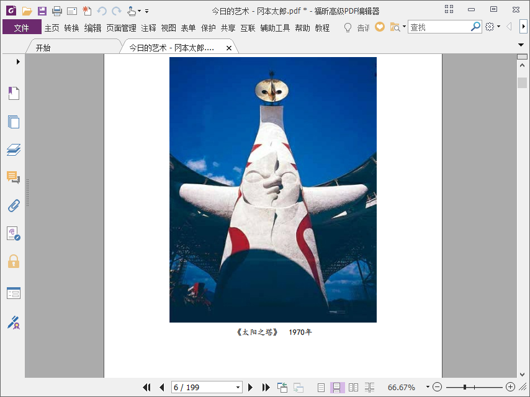Image resolution: width=530 pixels, height=397 pixels.
Task: Click the zoom out minus button
Action: pos(437,387)
